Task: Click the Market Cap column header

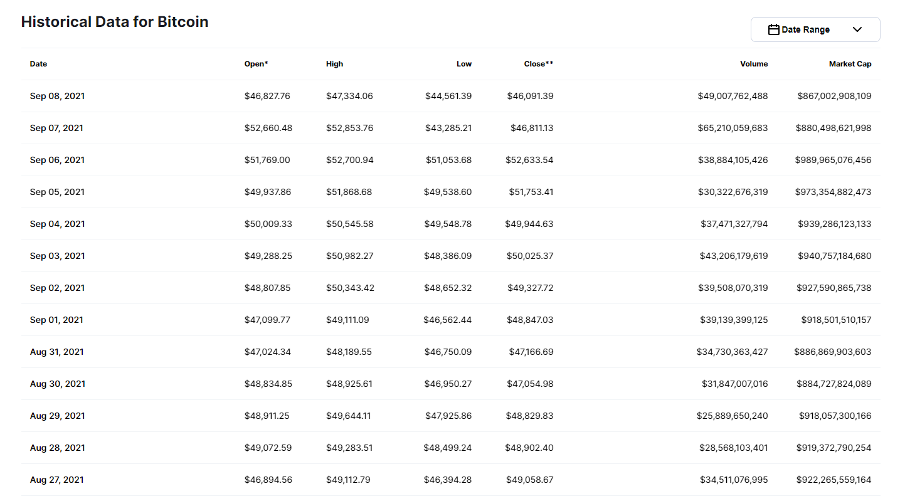Action: 850,64
